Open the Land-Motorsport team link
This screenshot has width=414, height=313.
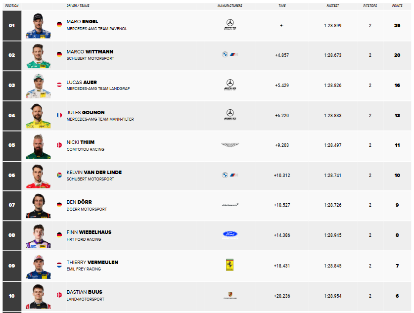click(85, 299)
